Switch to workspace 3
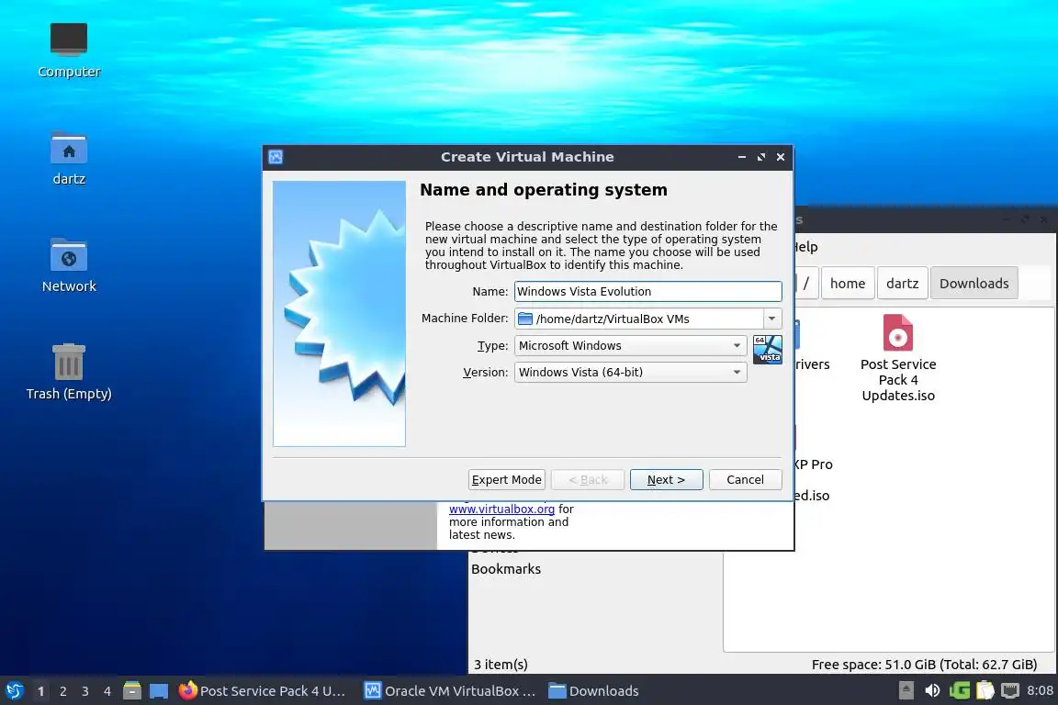Viewport: 1058px width, 705px height. (x=85, y=691)
